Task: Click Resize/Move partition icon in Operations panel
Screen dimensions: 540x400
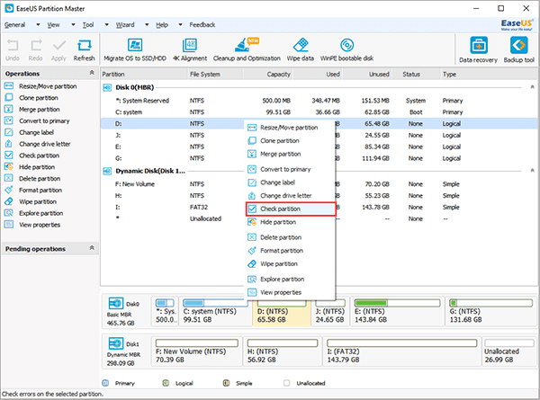Action: tap(9, 86)
